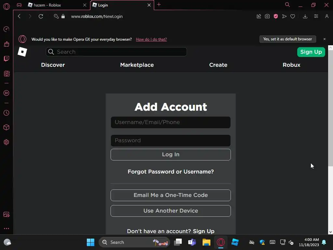Click the site security padlock icon
333x250 pixels.
(63, 16)
